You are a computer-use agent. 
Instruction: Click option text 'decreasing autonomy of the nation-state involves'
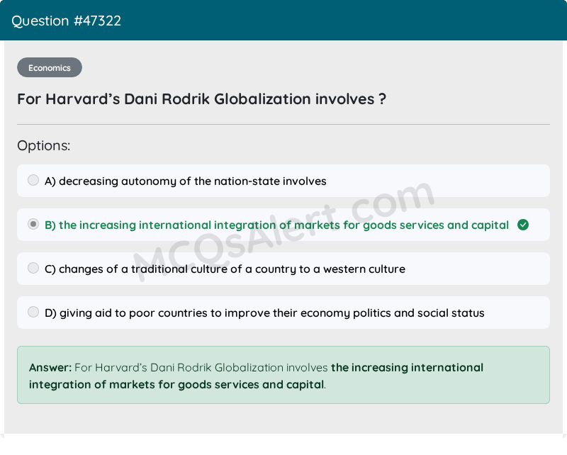tap(192, 181)
